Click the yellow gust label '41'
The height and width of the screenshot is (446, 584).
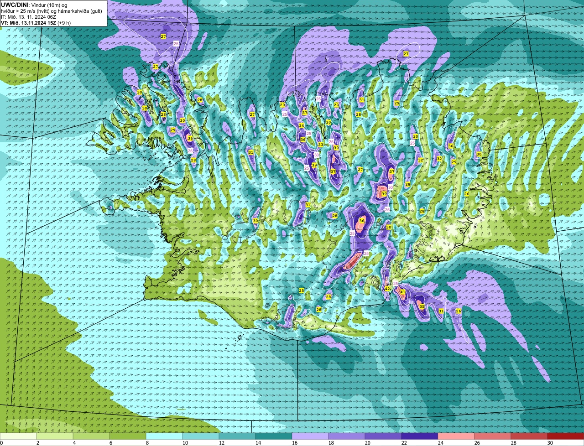pyautogui.click(x=403, y=292)
